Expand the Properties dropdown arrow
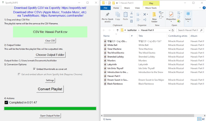 pyautogui.click(x=171, y=21)
